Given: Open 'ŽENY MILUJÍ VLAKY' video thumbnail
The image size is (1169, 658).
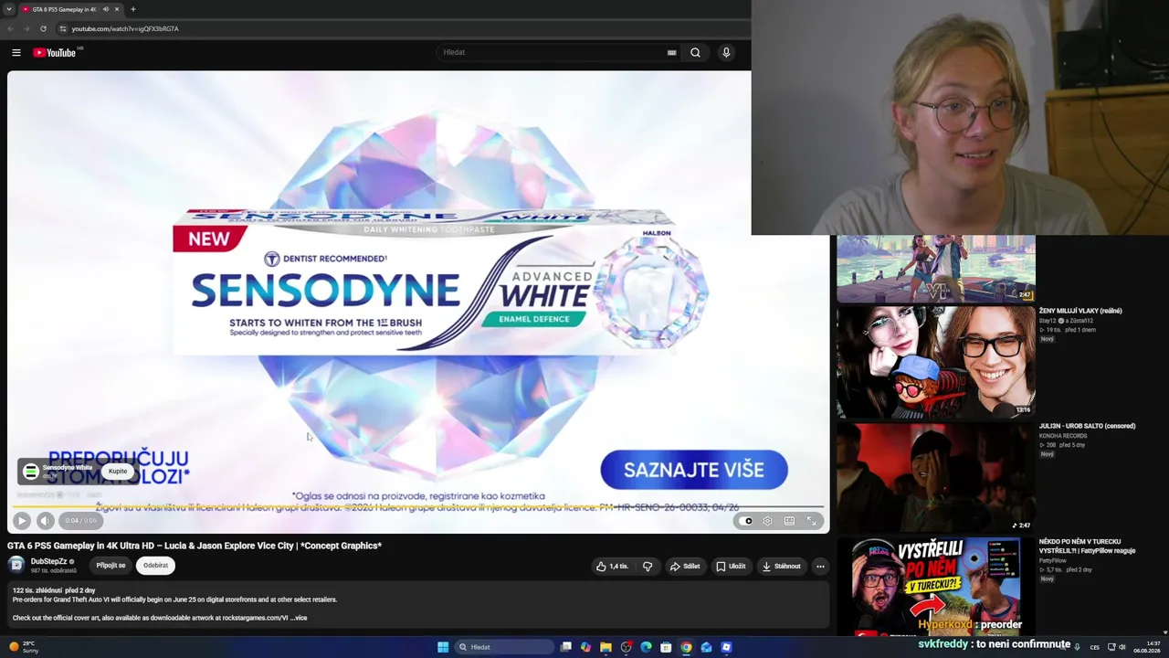Looking at the screenshot, I should click(936, 362).
